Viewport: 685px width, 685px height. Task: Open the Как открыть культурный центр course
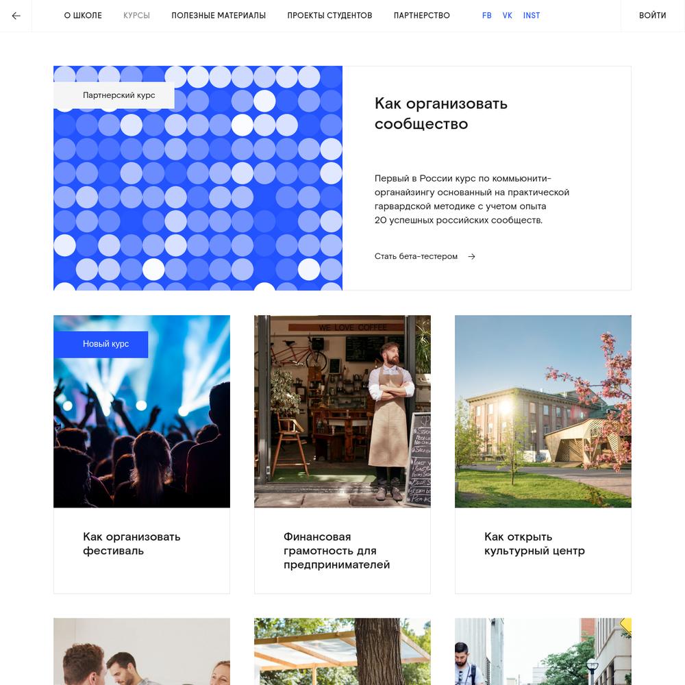[x=534, y=543]
